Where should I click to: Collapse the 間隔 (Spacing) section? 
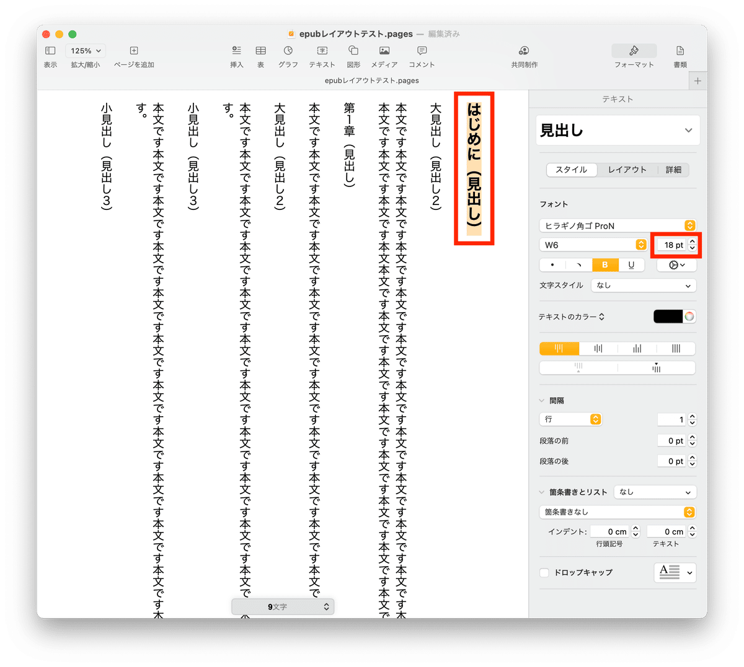[542, 401]
